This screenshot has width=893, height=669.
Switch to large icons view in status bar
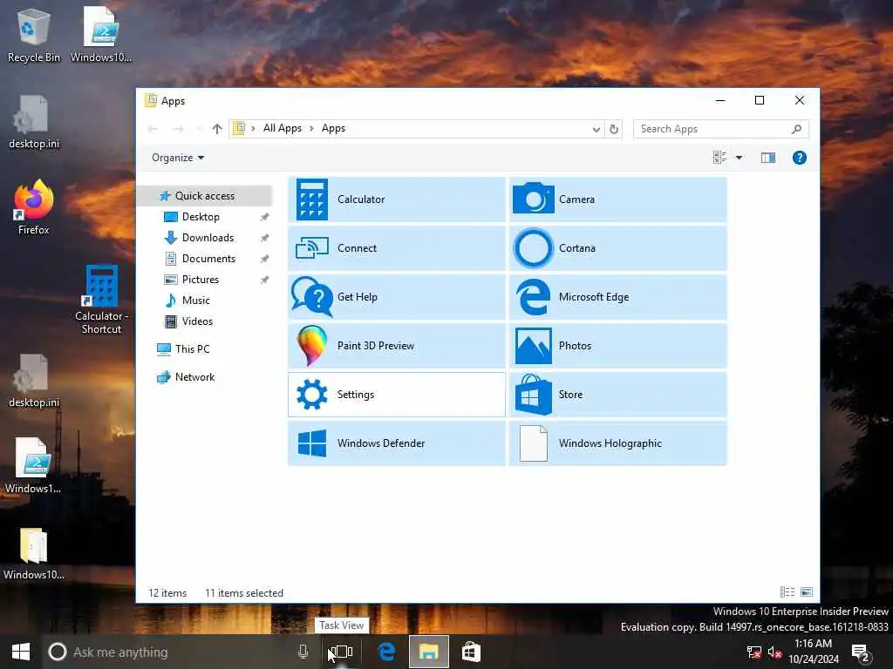pos(807,592)
